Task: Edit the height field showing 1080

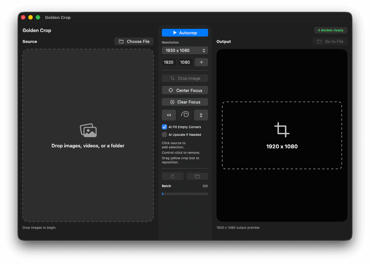Action: pyautogui.click(x=185, y=62)
